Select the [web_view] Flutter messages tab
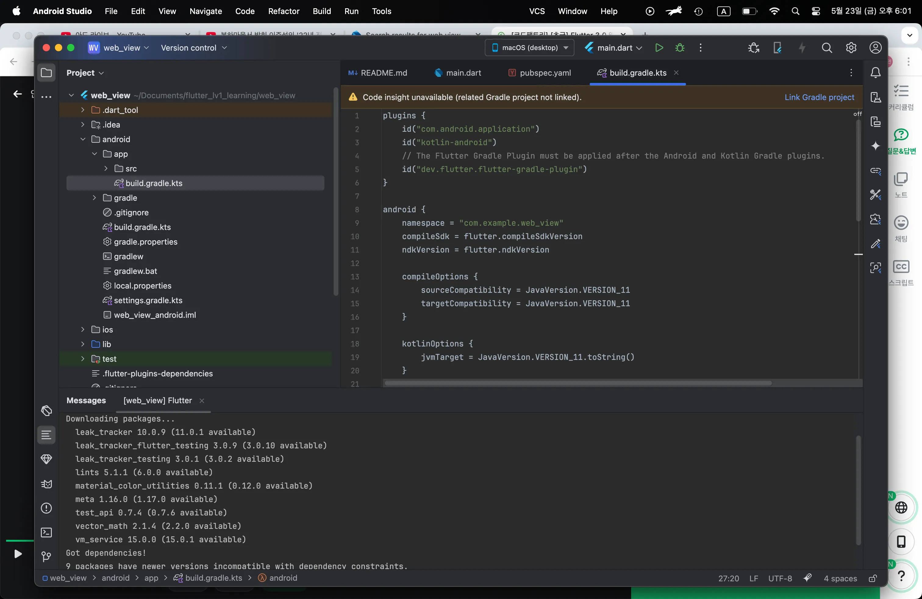The image size is (922, 599). coord(158,401)
